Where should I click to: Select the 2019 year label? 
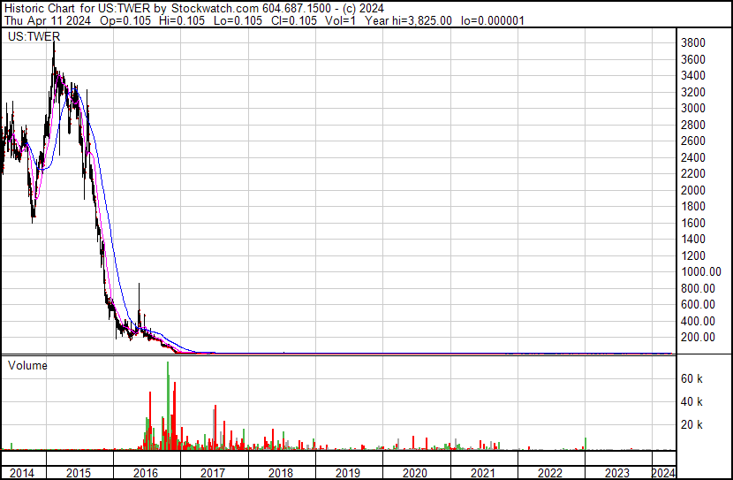[x=348, y=473]
